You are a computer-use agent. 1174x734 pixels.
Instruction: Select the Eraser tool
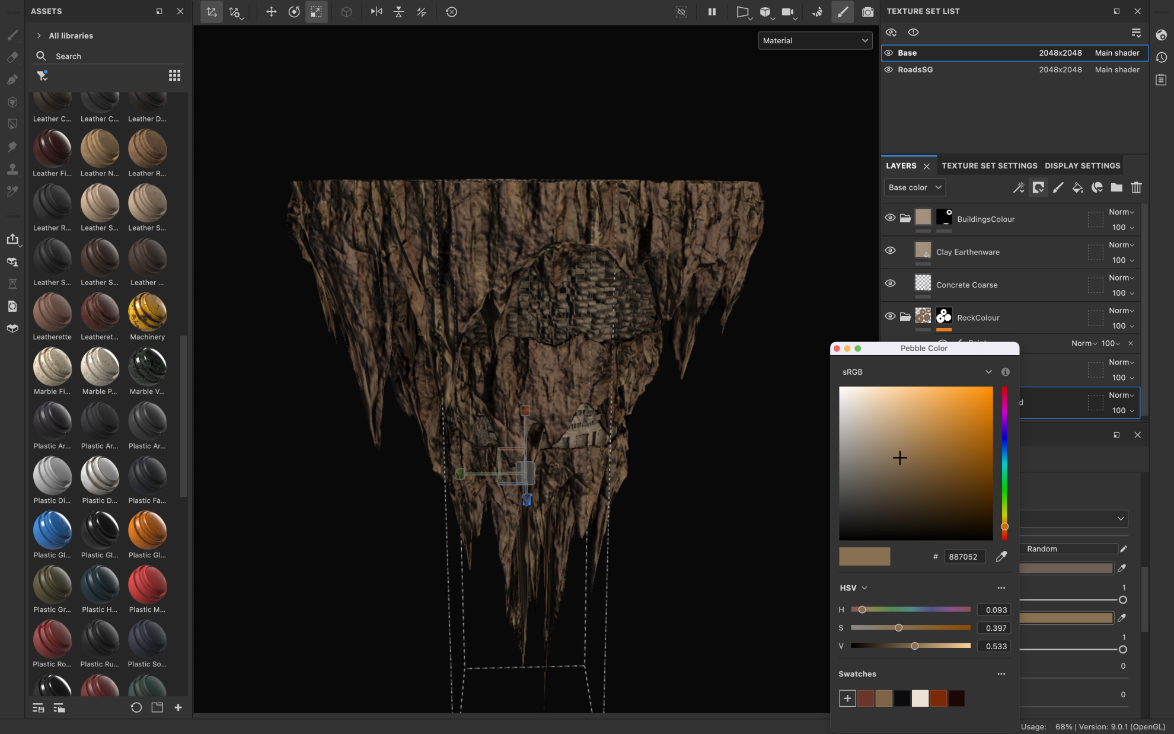click(12, 57)
